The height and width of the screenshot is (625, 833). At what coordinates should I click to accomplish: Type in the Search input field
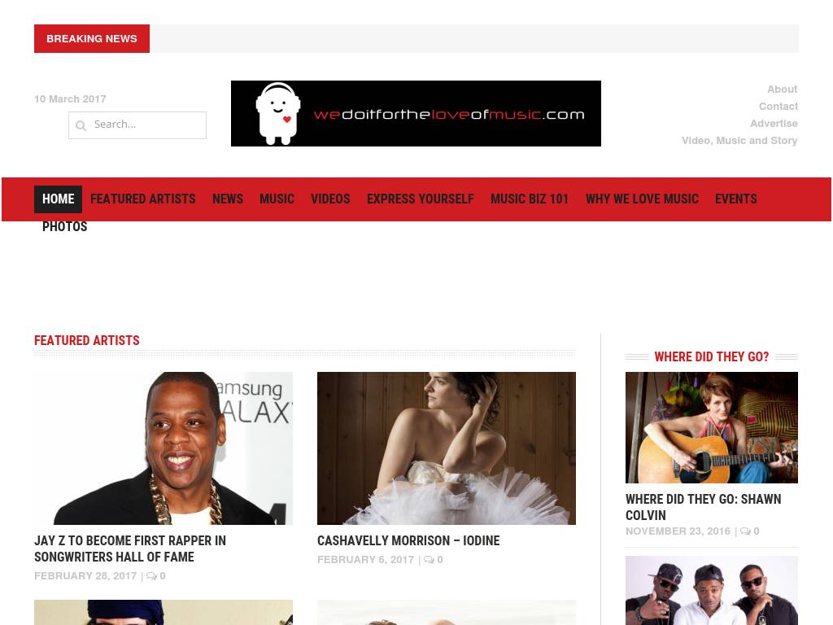(x=146, y=125)
